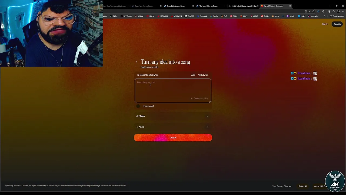Open the Other favorites folder
This screenshot has height=195, width=346.
coord(337,16)
